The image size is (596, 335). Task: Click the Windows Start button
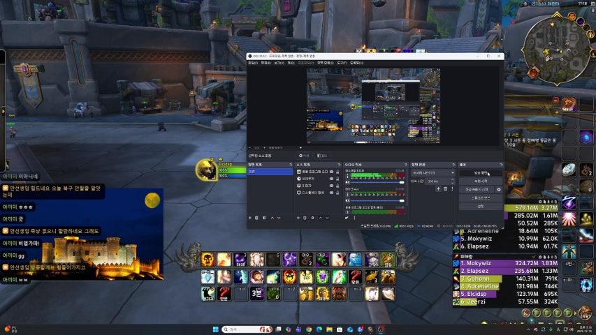pyautogui.click(x=215, y=329)
